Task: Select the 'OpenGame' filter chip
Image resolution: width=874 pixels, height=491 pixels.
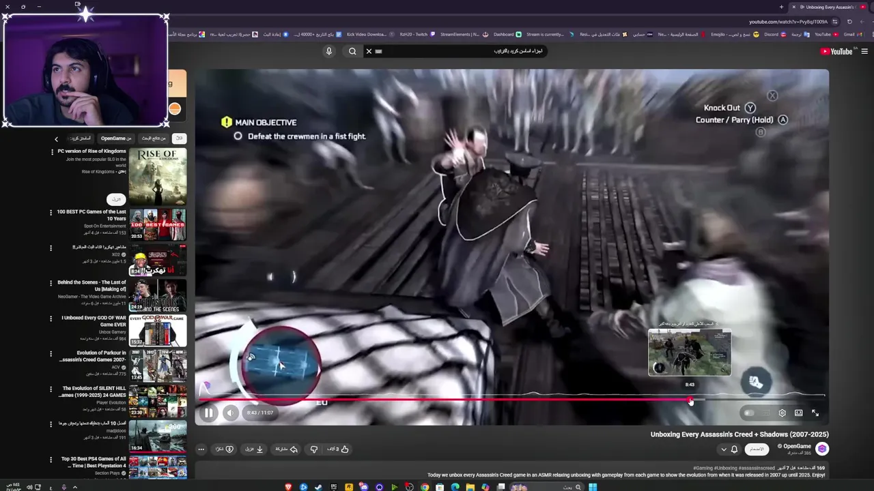Action: click(x=116, y=138)
